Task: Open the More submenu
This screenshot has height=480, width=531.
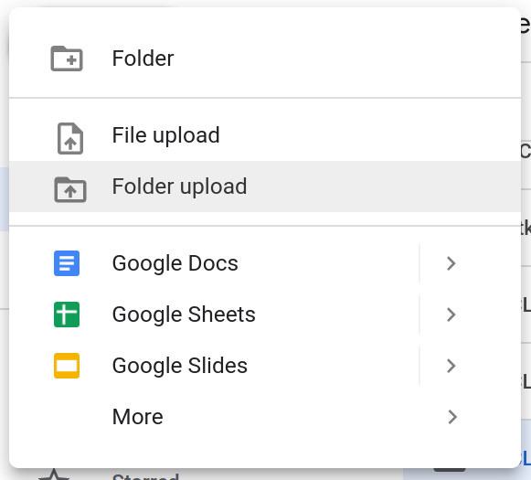Action: coord(265,417)
